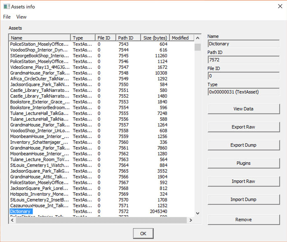Remove the selected asset

[243, 220]
